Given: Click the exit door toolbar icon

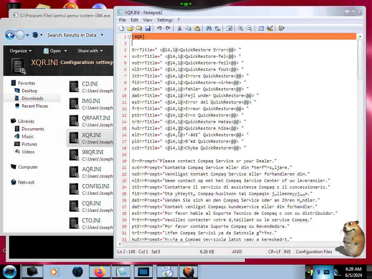Looking at the screenshot, I should [282, 28].
